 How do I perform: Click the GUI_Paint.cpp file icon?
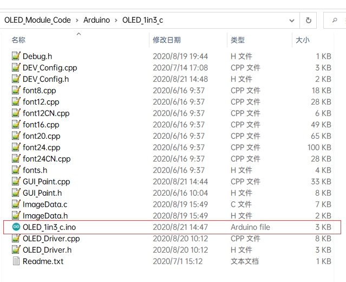coord(16,182)
